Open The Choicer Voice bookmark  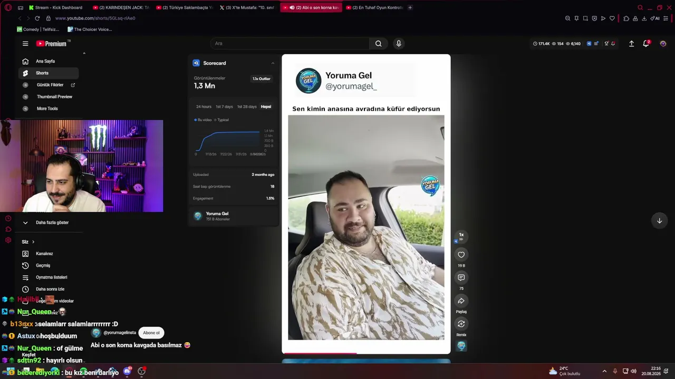click(90, 29)
